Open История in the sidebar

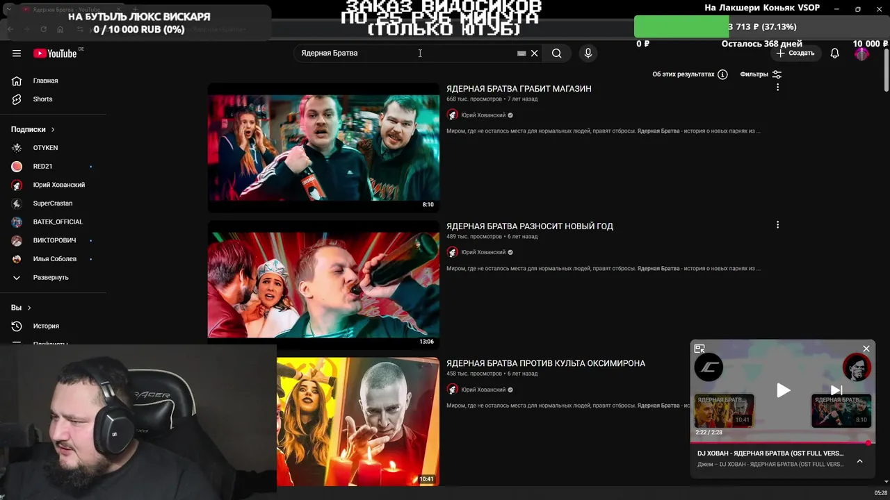tap(46, 326)
